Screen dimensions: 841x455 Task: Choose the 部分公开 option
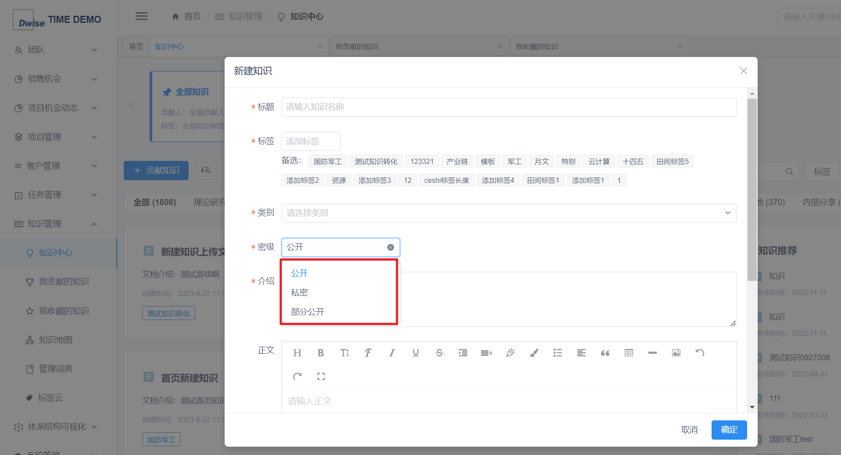point(308,312)
